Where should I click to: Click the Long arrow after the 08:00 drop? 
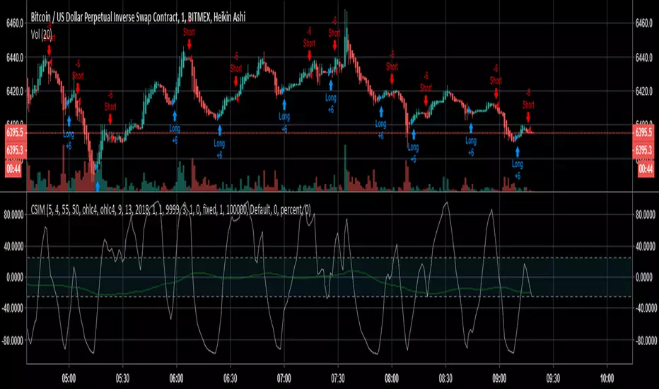[413, 134]
